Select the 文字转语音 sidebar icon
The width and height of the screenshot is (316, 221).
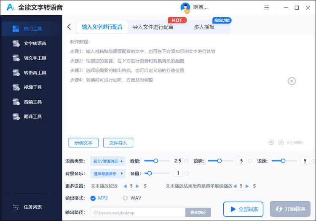16,43
